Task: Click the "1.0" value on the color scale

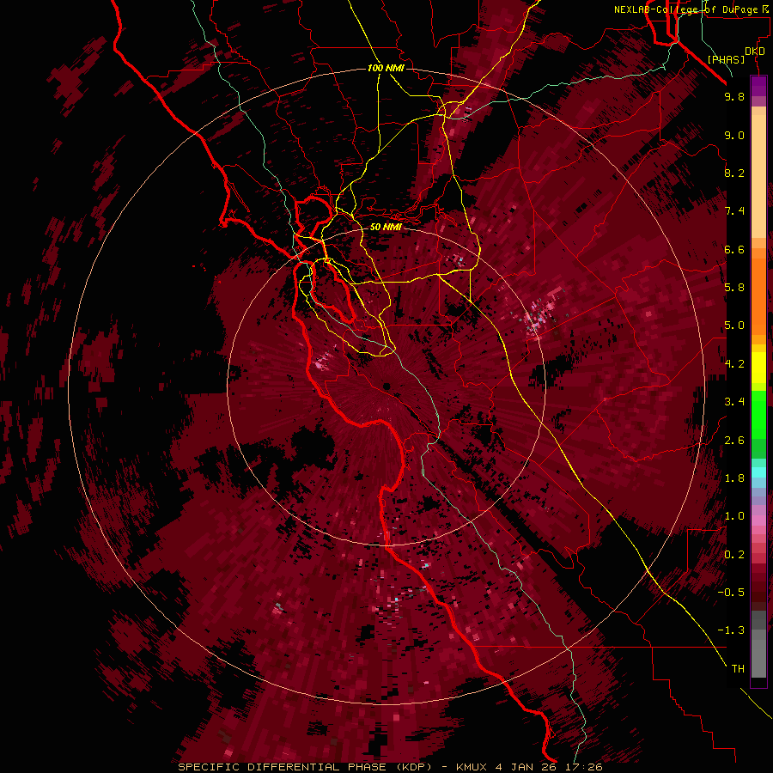Action: point(734,516)
